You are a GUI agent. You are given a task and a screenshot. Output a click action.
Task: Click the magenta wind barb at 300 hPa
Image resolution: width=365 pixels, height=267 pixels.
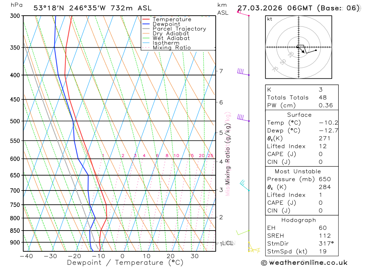coord(243,13)
